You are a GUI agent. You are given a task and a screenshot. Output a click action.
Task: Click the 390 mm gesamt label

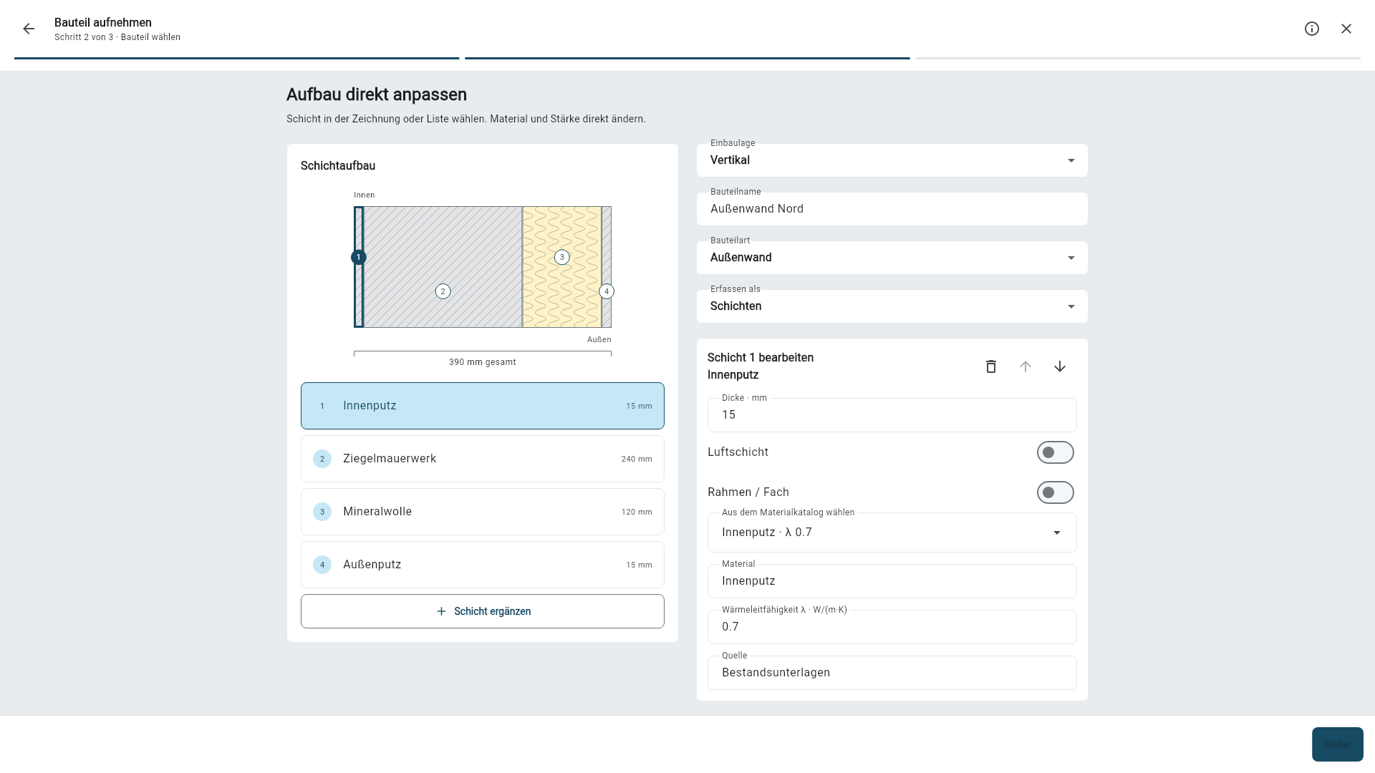tap(483, 362)
